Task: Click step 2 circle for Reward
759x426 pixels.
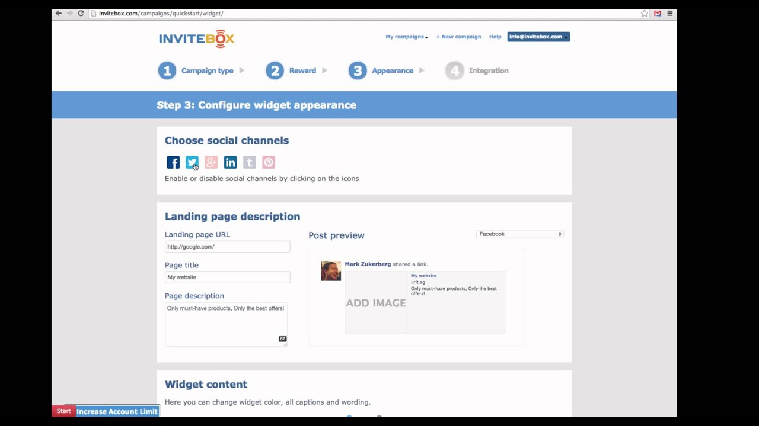Action: point(275,70)
